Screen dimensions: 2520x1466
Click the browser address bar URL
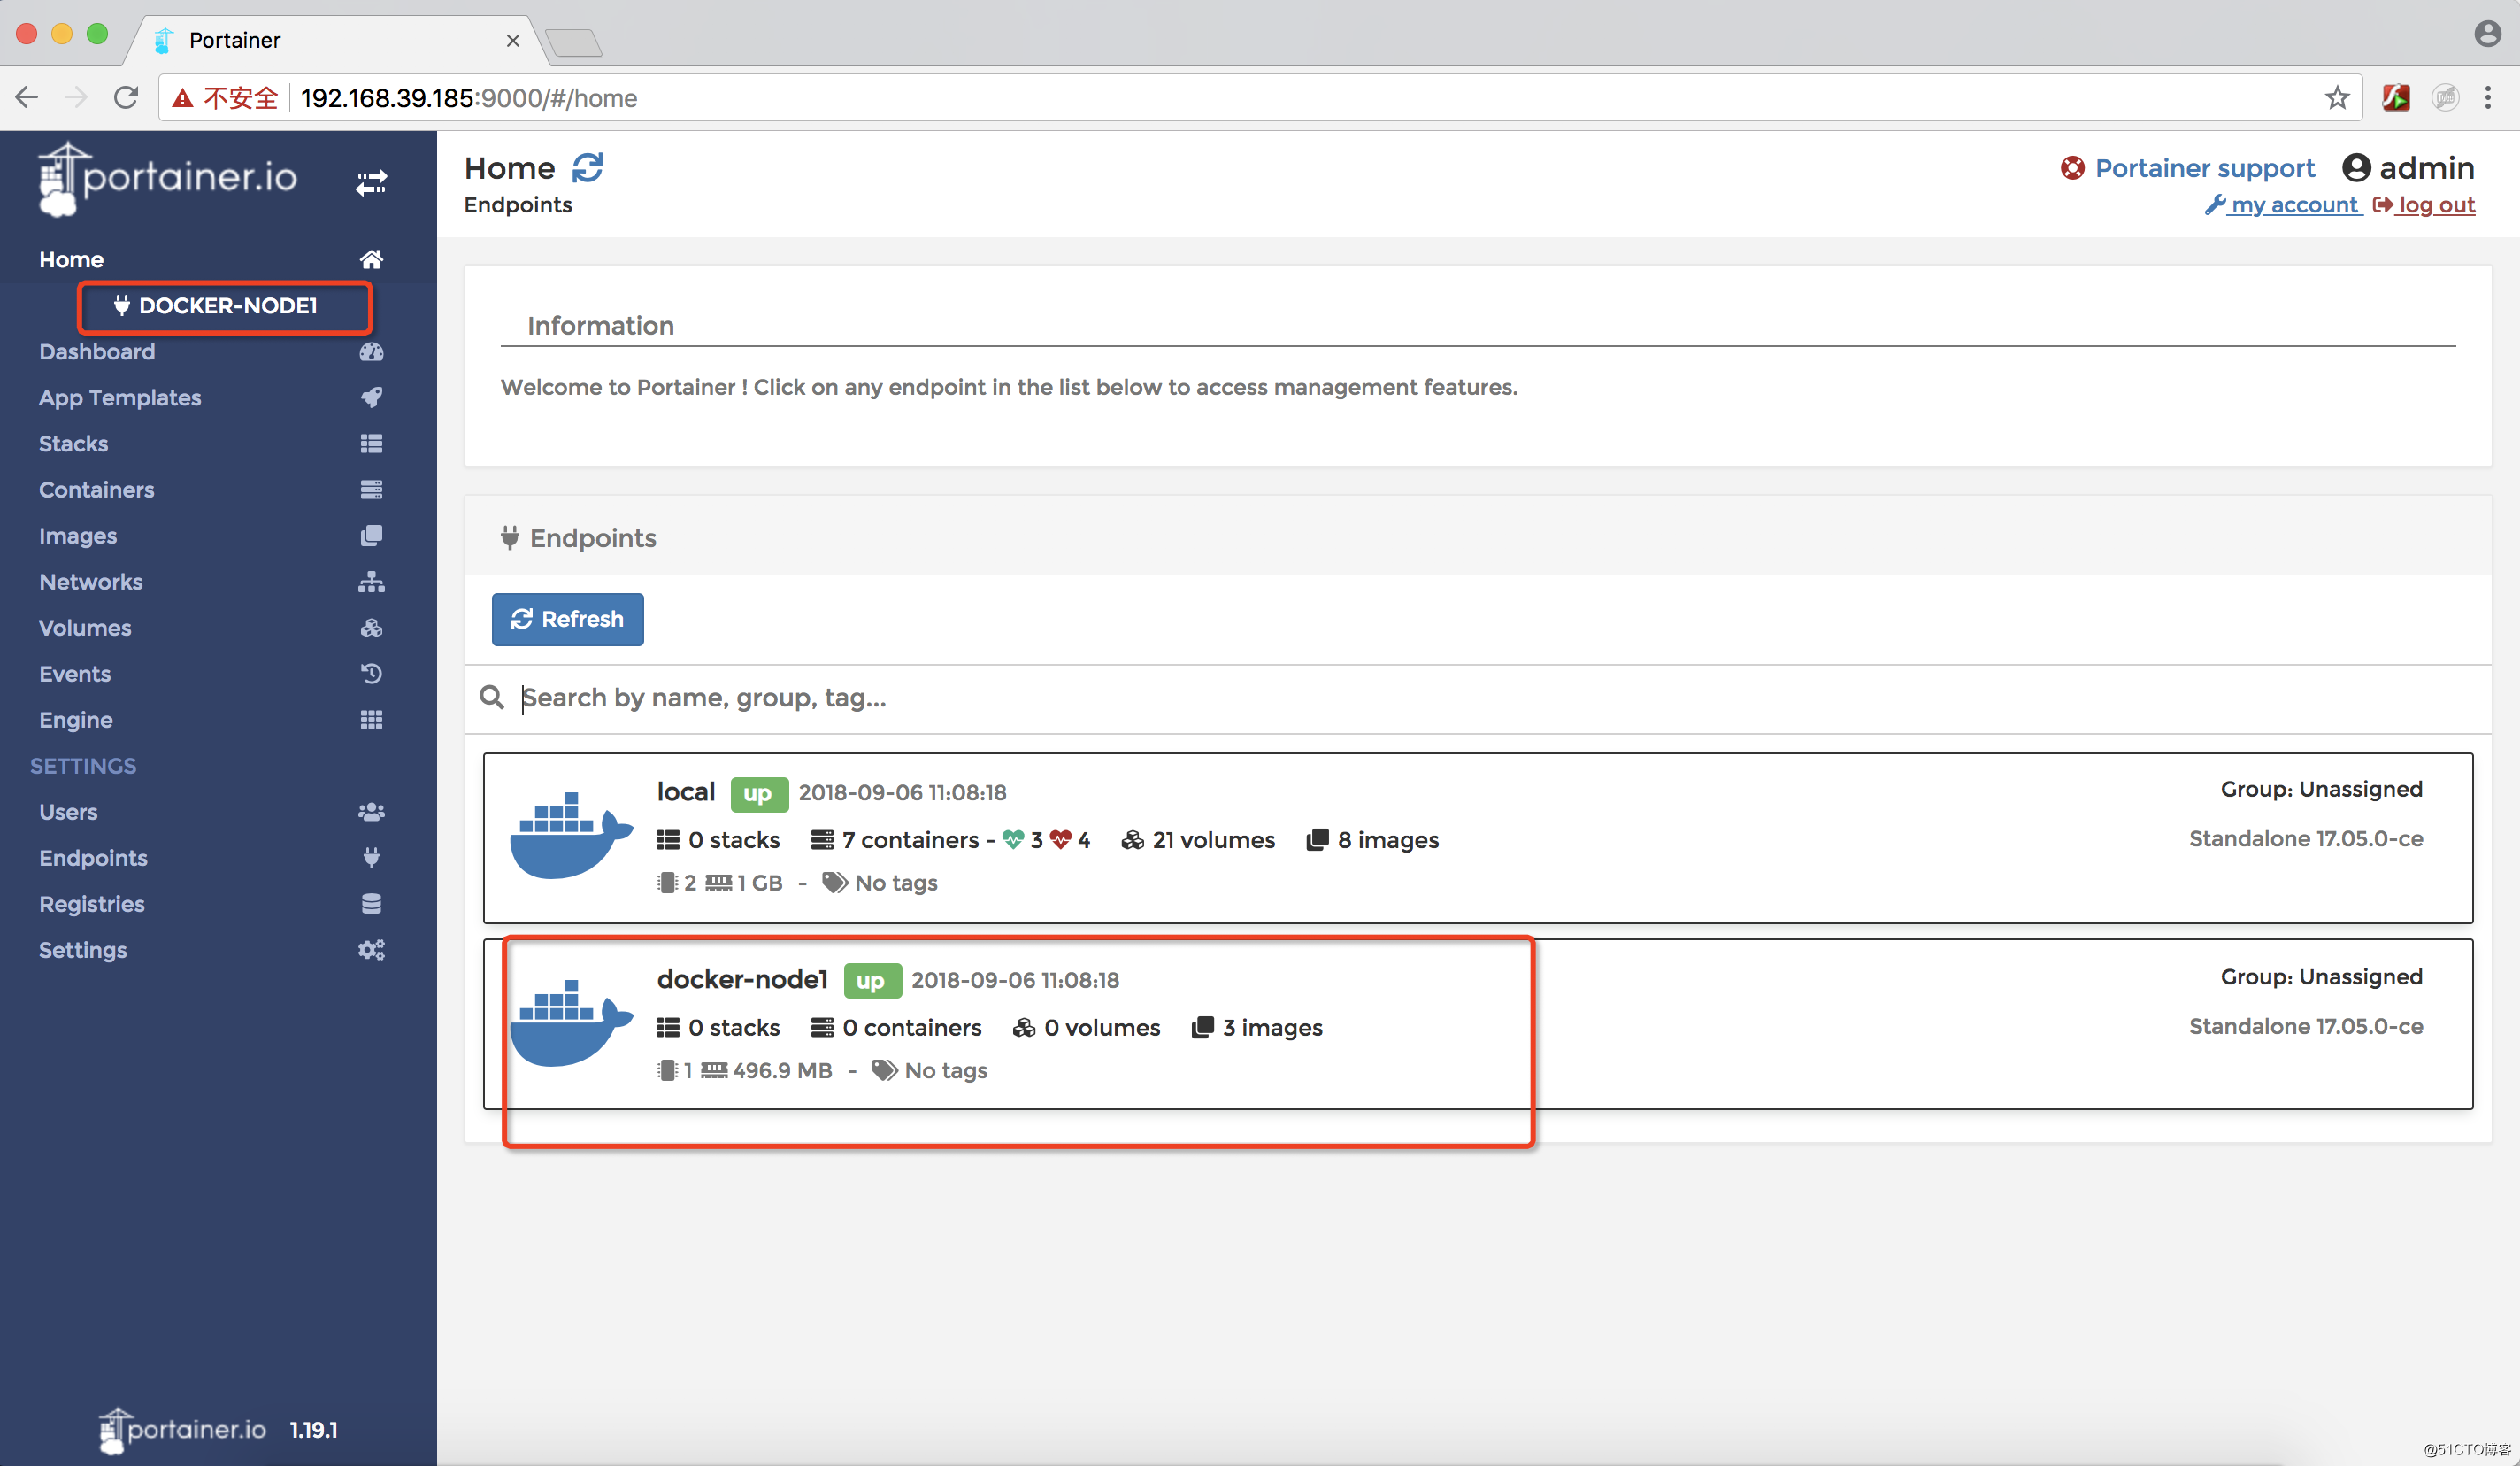[468, 98]
